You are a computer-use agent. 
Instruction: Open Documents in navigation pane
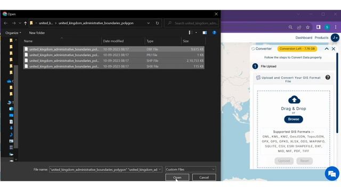coord(11,121)
